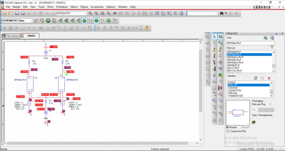Edit simulation profile settings icon
The height and width of the screenshot is (151, 285).
pyautogui.click(x=42, y=21)
